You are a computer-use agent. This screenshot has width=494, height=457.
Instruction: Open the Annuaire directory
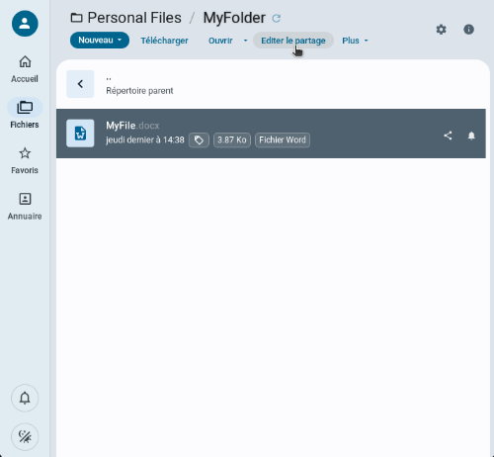click(25, 207)
